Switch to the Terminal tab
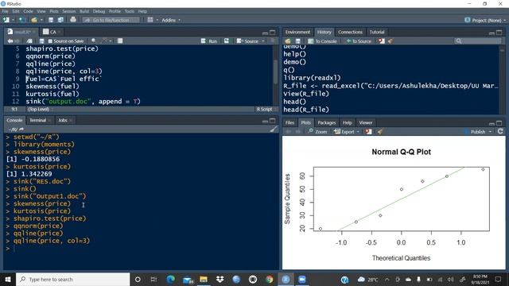The height and width of the screenshot is (286, 509). pos(38,120)
